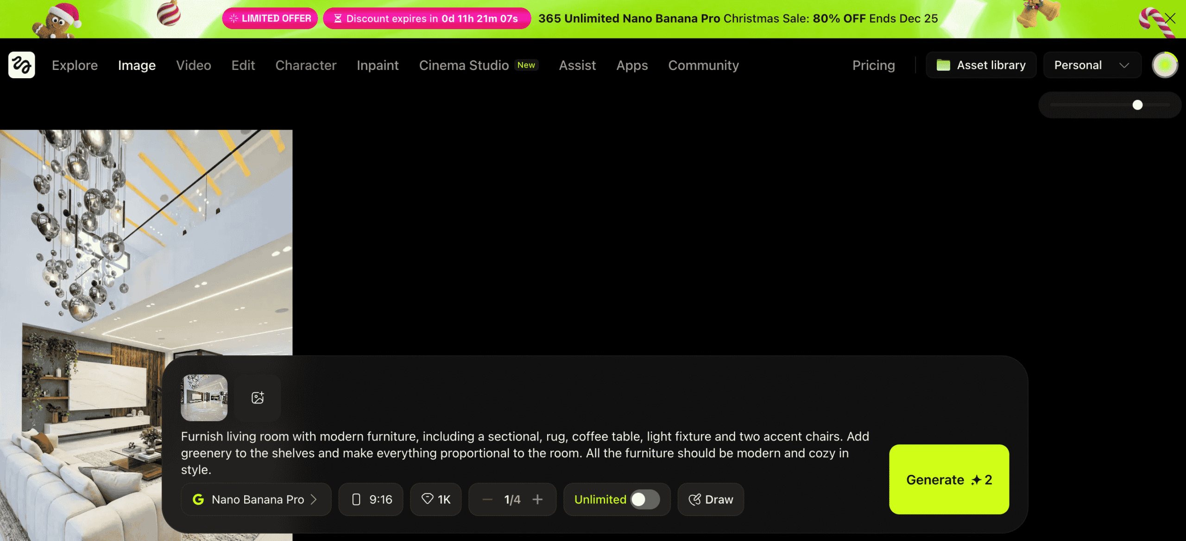
Task: Decrease image count with minus icon
Action: coord(487,499)
